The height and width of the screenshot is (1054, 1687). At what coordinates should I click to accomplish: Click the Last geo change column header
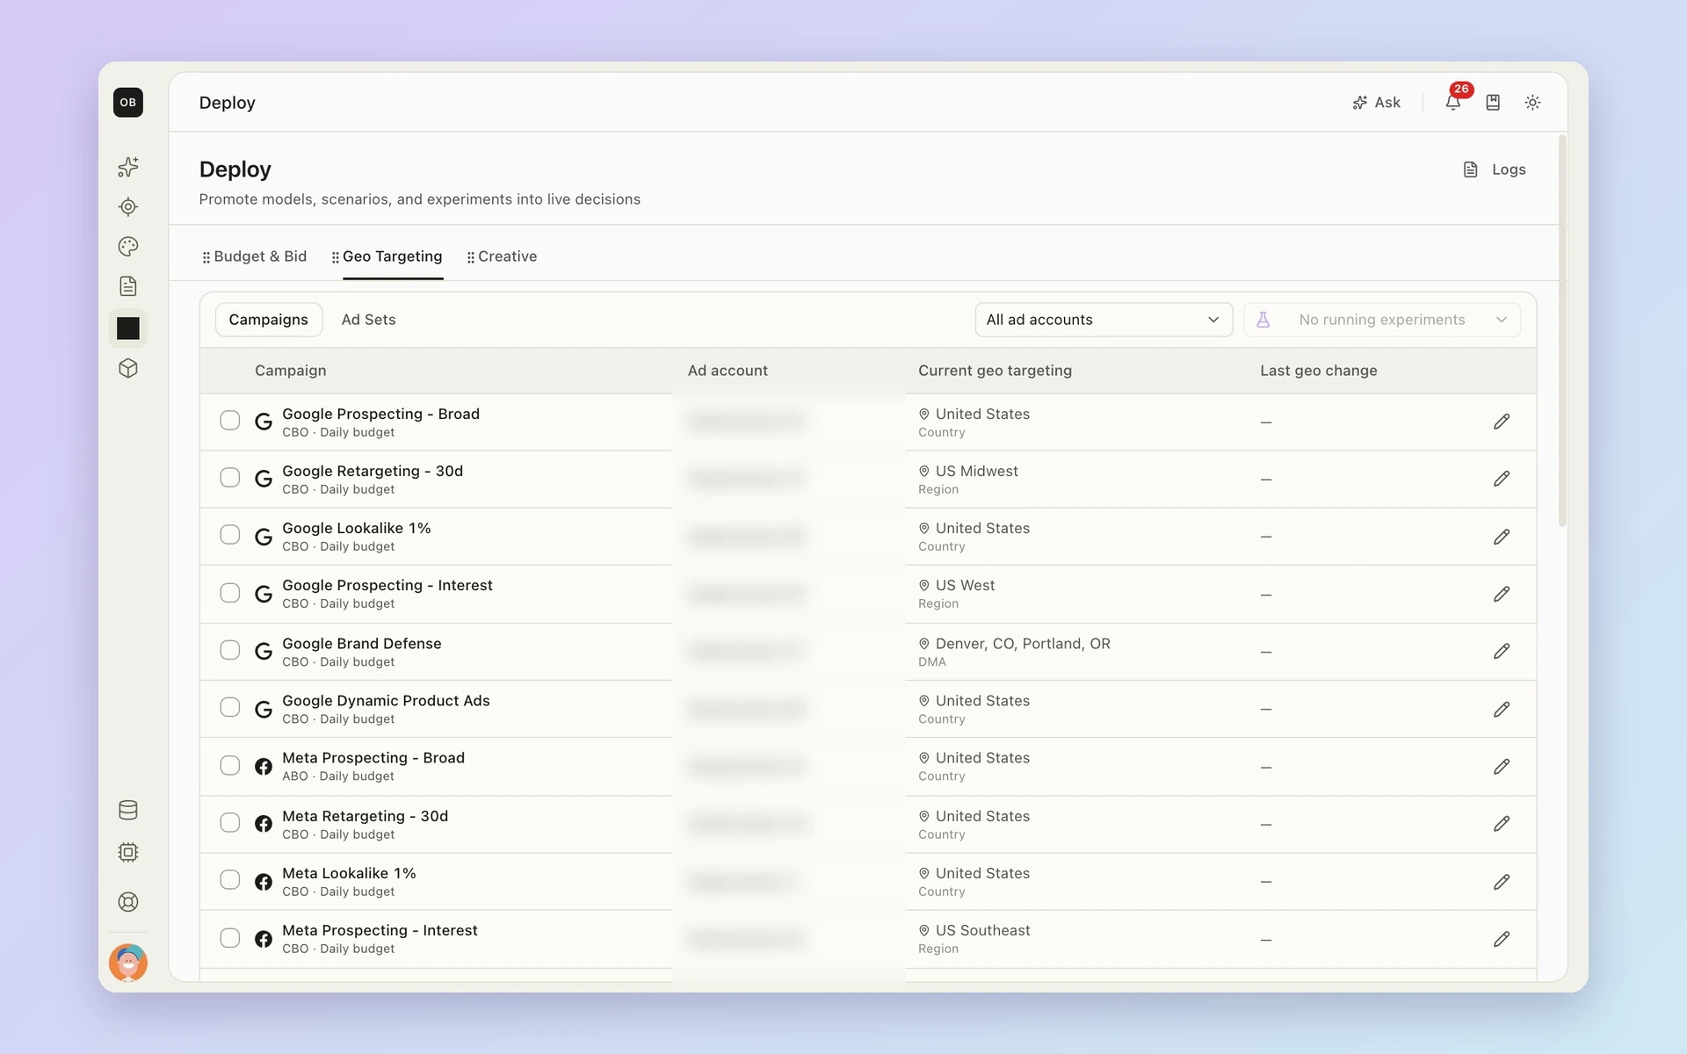click(1318, 371)
